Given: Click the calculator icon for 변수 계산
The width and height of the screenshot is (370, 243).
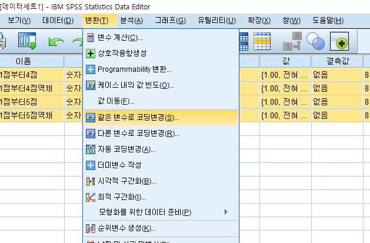Looking at the screenshot, I should tap(91, 38).
